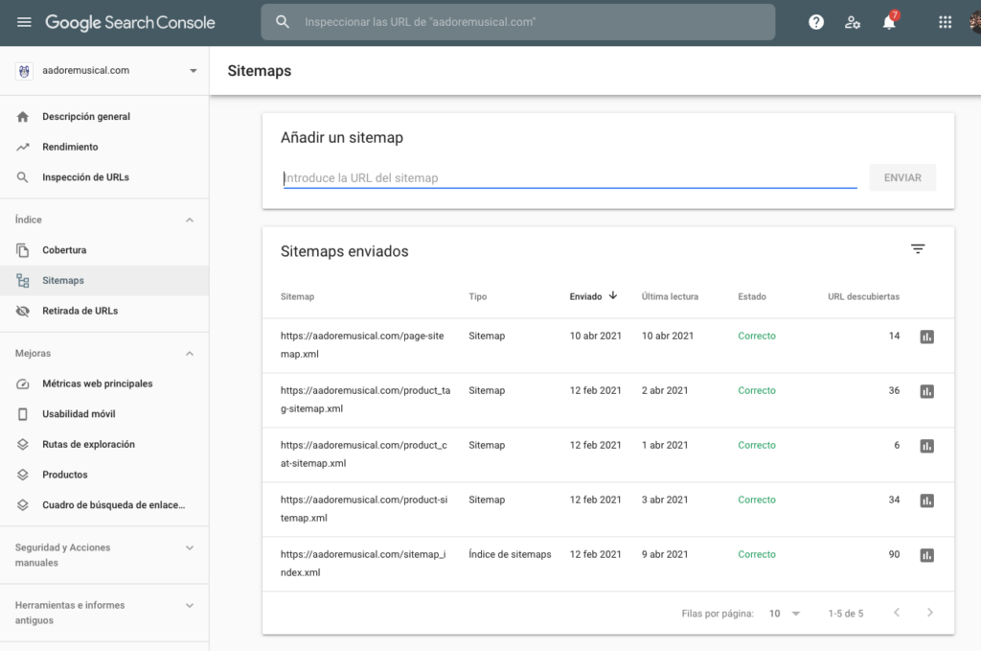Open report chart icon for sitemap_index.xml
The image size is (981, 651).
coord(926,555)
